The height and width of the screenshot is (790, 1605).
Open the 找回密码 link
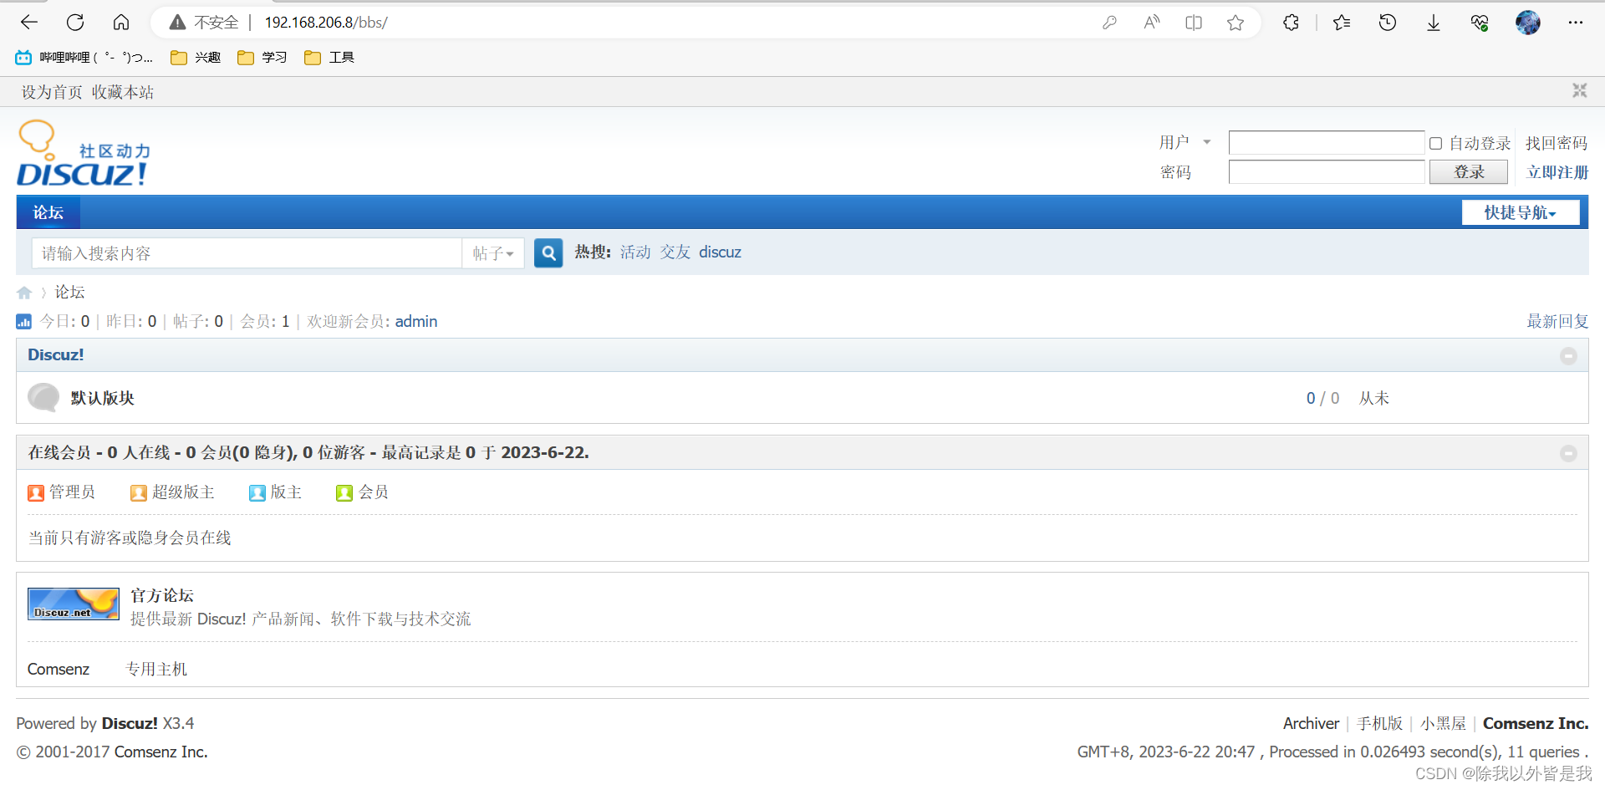tap(1557, 143)
